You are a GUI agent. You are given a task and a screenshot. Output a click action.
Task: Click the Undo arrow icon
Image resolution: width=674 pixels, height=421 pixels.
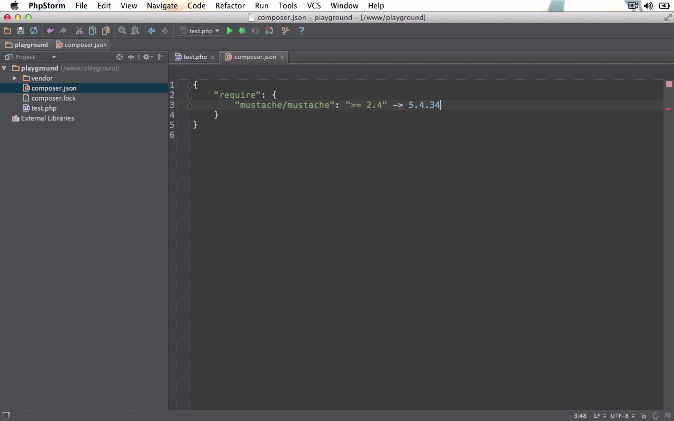[x=50, y=31]
